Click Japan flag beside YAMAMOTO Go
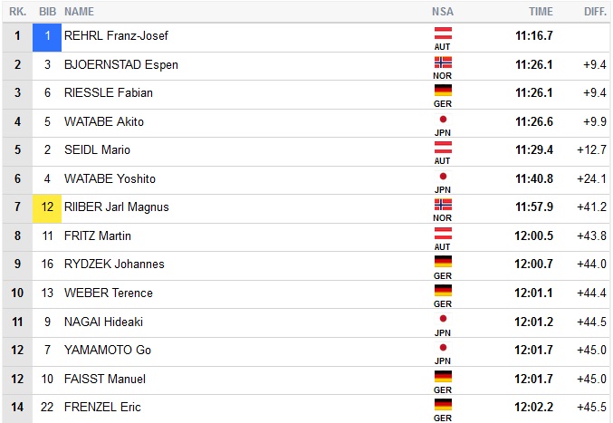The height and width of the screenshot is (423, 613). click(x=443, y=347)
